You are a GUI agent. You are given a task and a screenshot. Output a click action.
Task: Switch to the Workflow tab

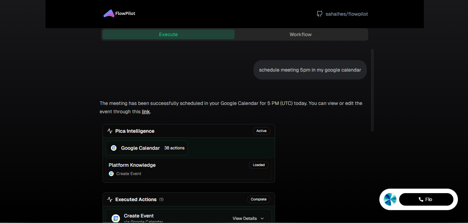click(x=301, y=34)
